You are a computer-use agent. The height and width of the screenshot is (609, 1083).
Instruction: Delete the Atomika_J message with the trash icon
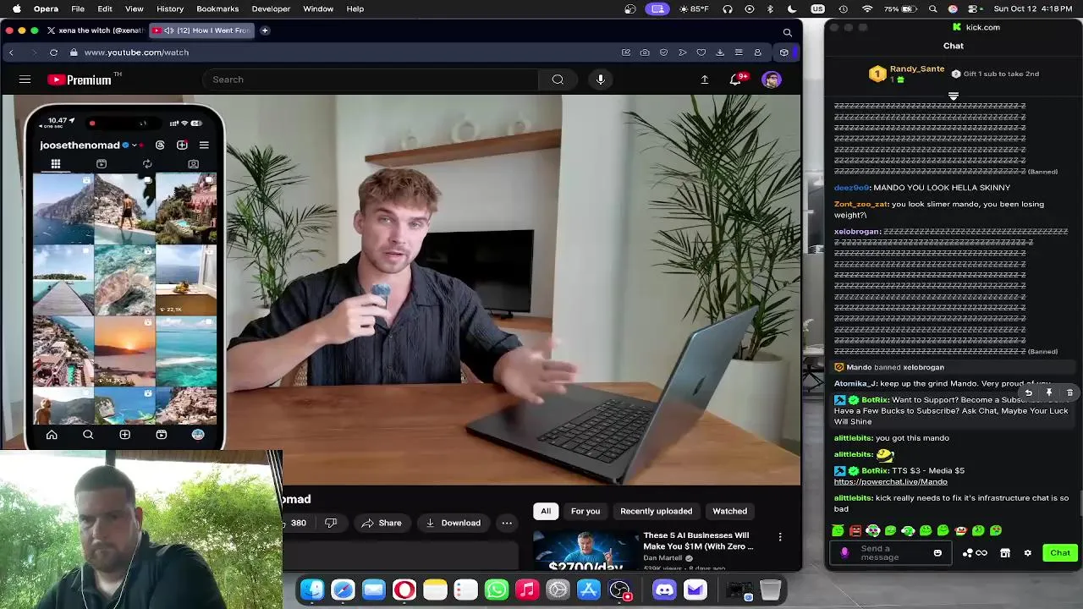(x=1069, y=392)
